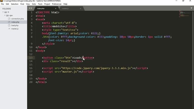Click the body font-family CSS rule

71,33
